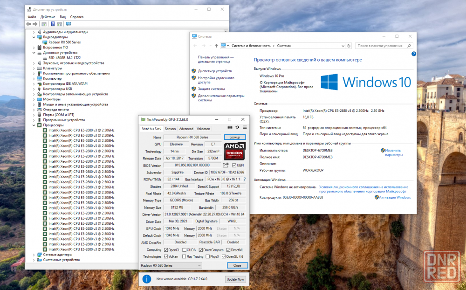Toggle the OpenGL 4.6 checkbox
The height and width of the screenshot is (290, 466).
224,256
